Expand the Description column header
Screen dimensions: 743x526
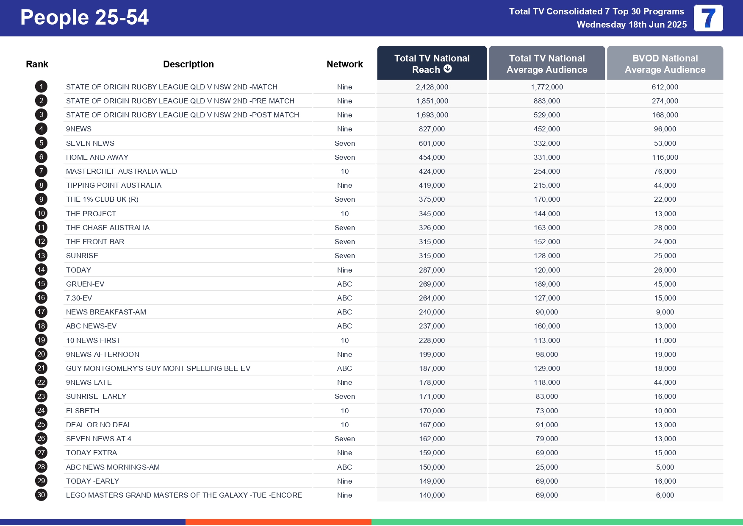click(x=188, y=64)
